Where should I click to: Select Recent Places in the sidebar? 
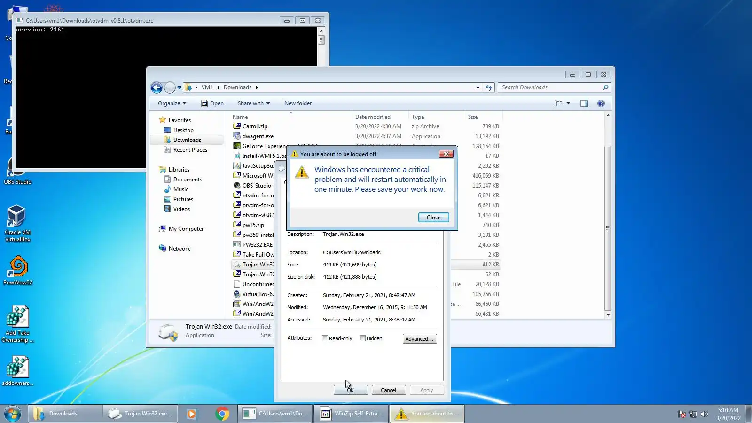click(x=190, y=150)
